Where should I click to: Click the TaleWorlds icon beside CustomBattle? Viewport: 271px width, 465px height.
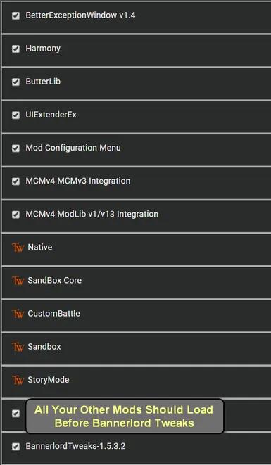tap(18, 314)
